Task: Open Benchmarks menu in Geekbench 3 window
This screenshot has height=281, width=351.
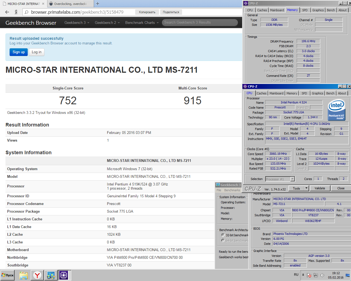Action: click(x=232, y=190)
